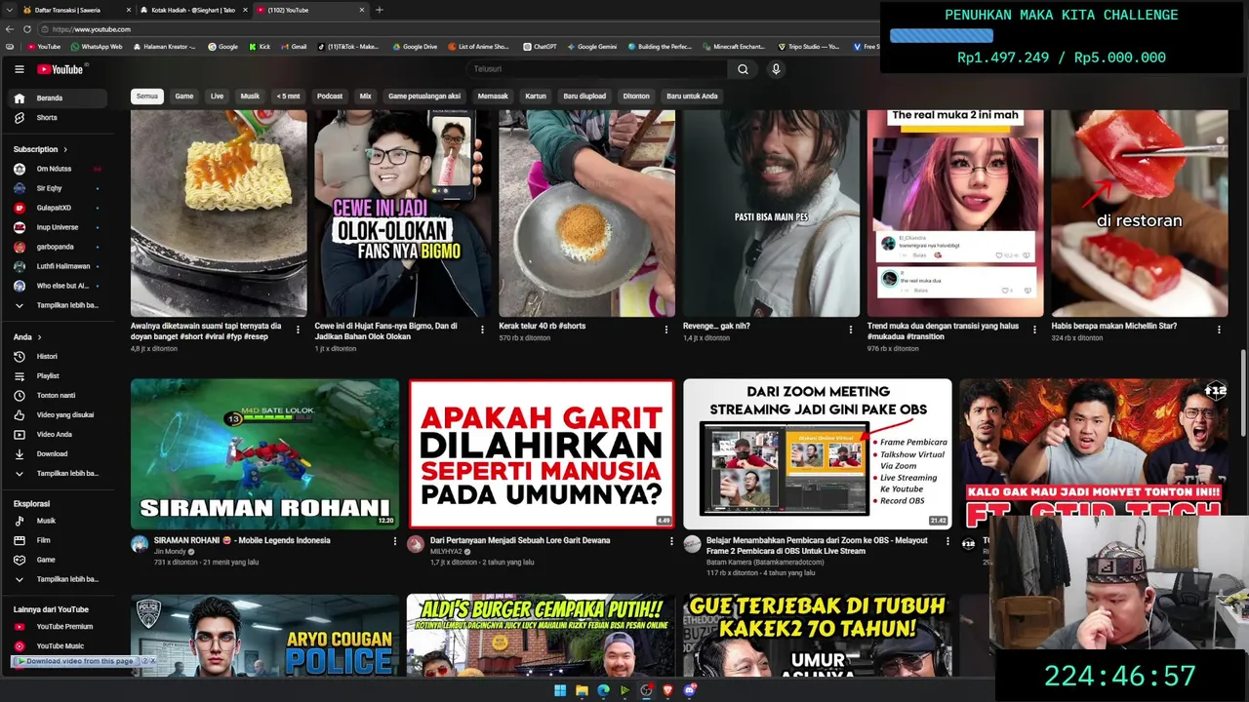
Task: Switch to Kotak Hadiah Tako tab
Action: (x=191, y=10)
